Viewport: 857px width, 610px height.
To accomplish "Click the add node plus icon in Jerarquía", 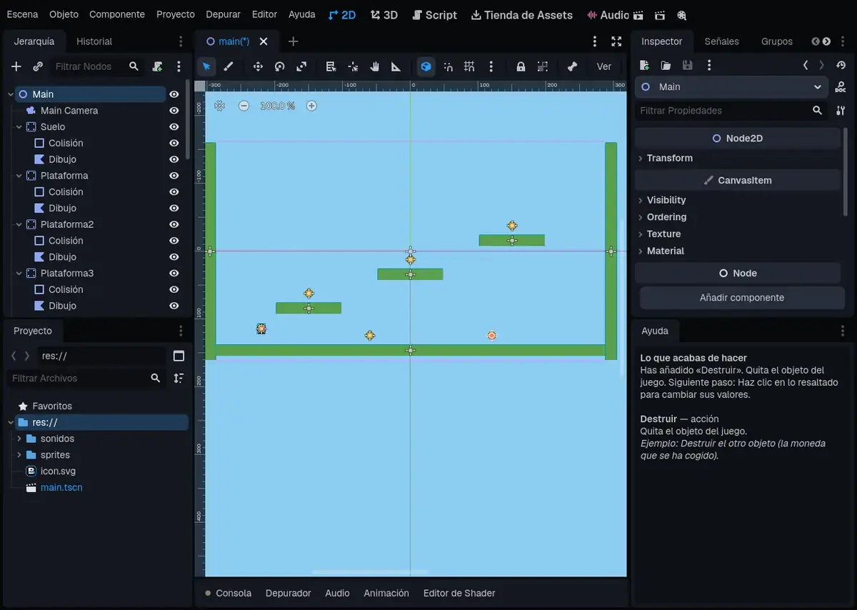I will coord(16,66).
